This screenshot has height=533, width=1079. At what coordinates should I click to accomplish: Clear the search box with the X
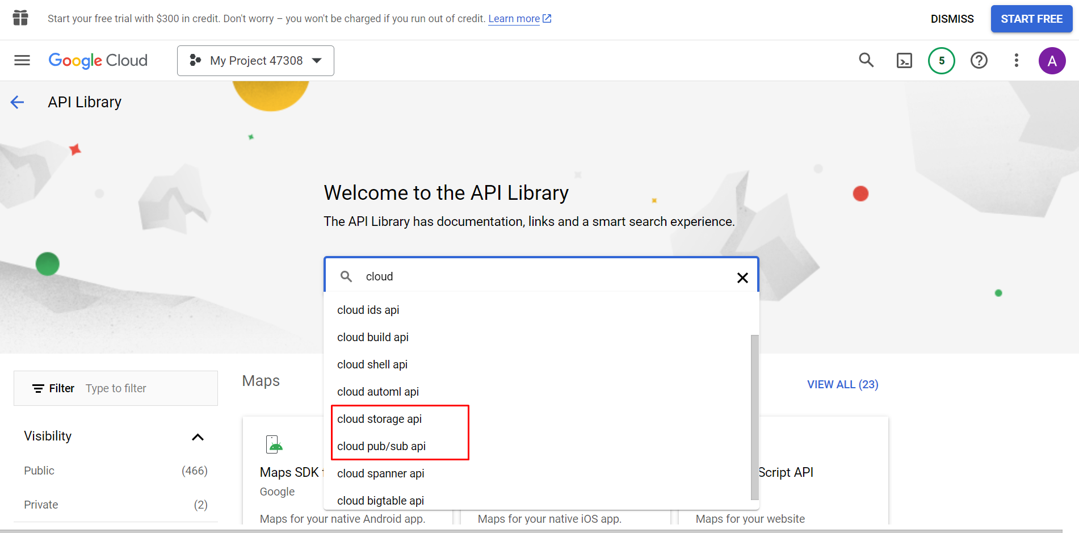coord(742,278)
